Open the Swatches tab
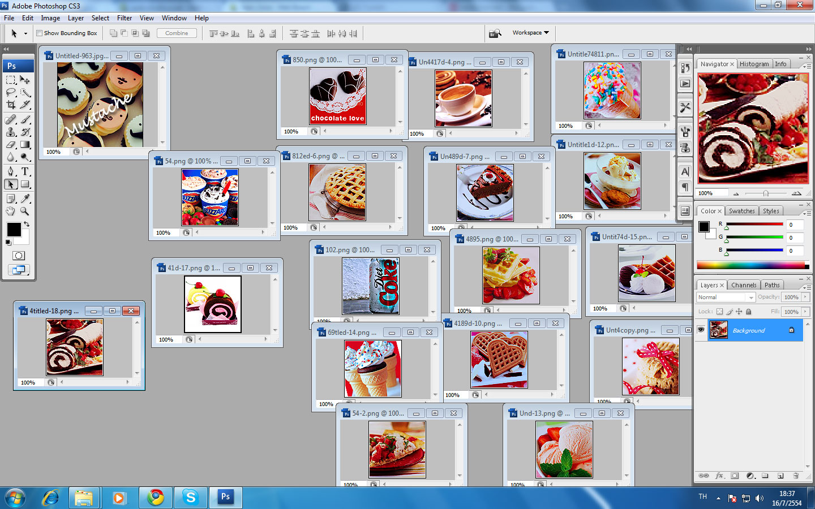Screen dimensions: 815x509 741,211
